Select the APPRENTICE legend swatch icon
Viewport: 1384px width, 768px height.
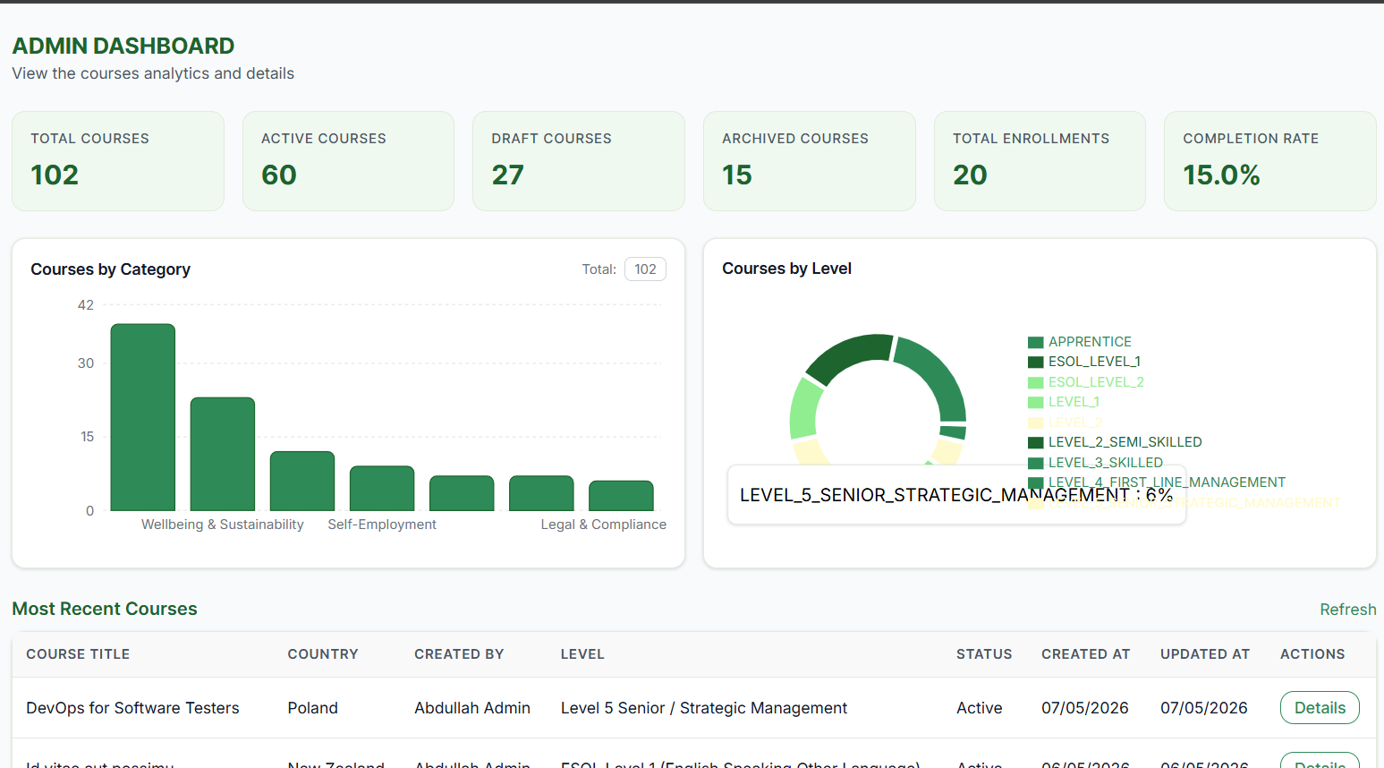(x=1036, y=342)
